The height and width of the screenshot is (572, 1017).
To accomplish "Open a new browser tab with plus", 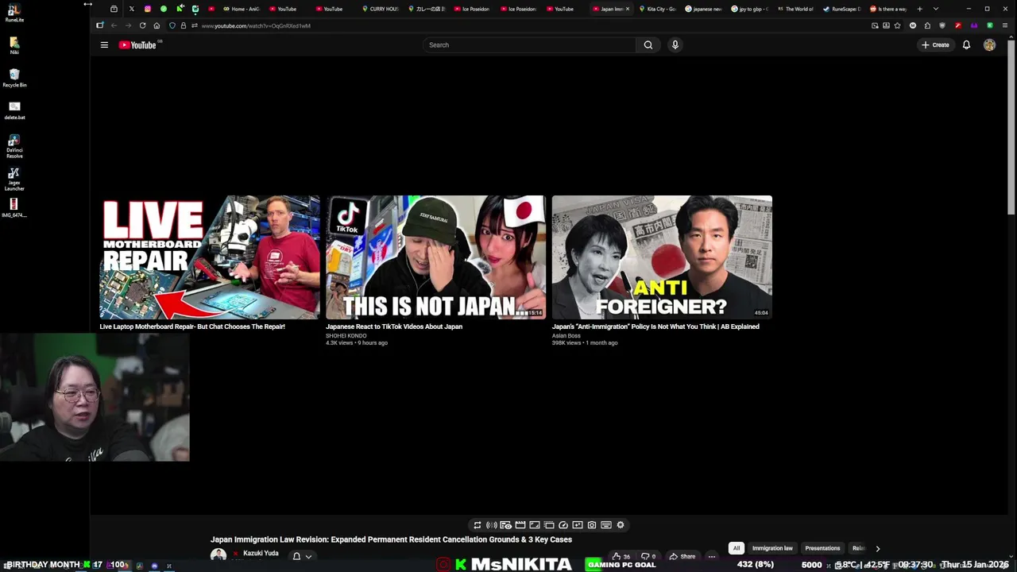I will [x=919, y=9].
